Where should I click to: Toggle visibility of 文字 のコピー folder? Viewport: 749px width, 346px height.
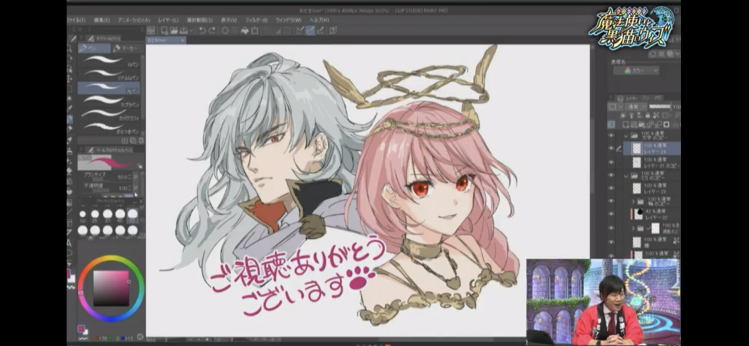click(x=611, y=136)
